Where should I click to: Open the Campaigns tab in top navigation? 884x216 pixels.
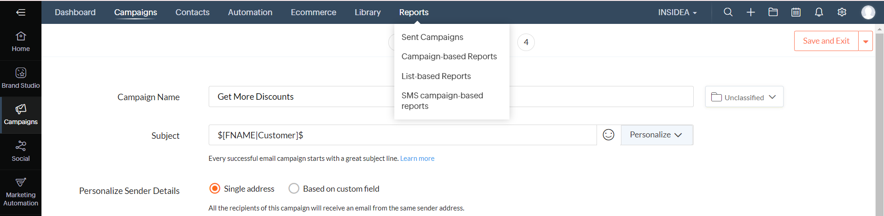tap(135, 12)
